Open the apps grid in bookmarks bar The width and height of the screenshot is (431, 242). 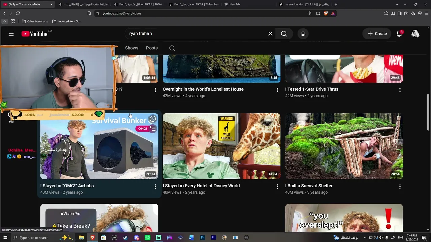tap(13, 21)
